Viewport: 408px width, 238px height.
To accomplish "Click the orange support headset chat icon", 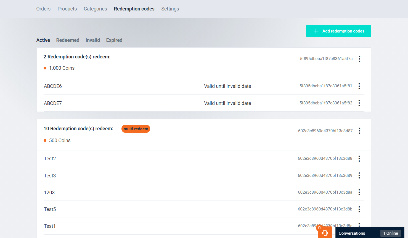I will pyautogui.click(x=325, y=233).
